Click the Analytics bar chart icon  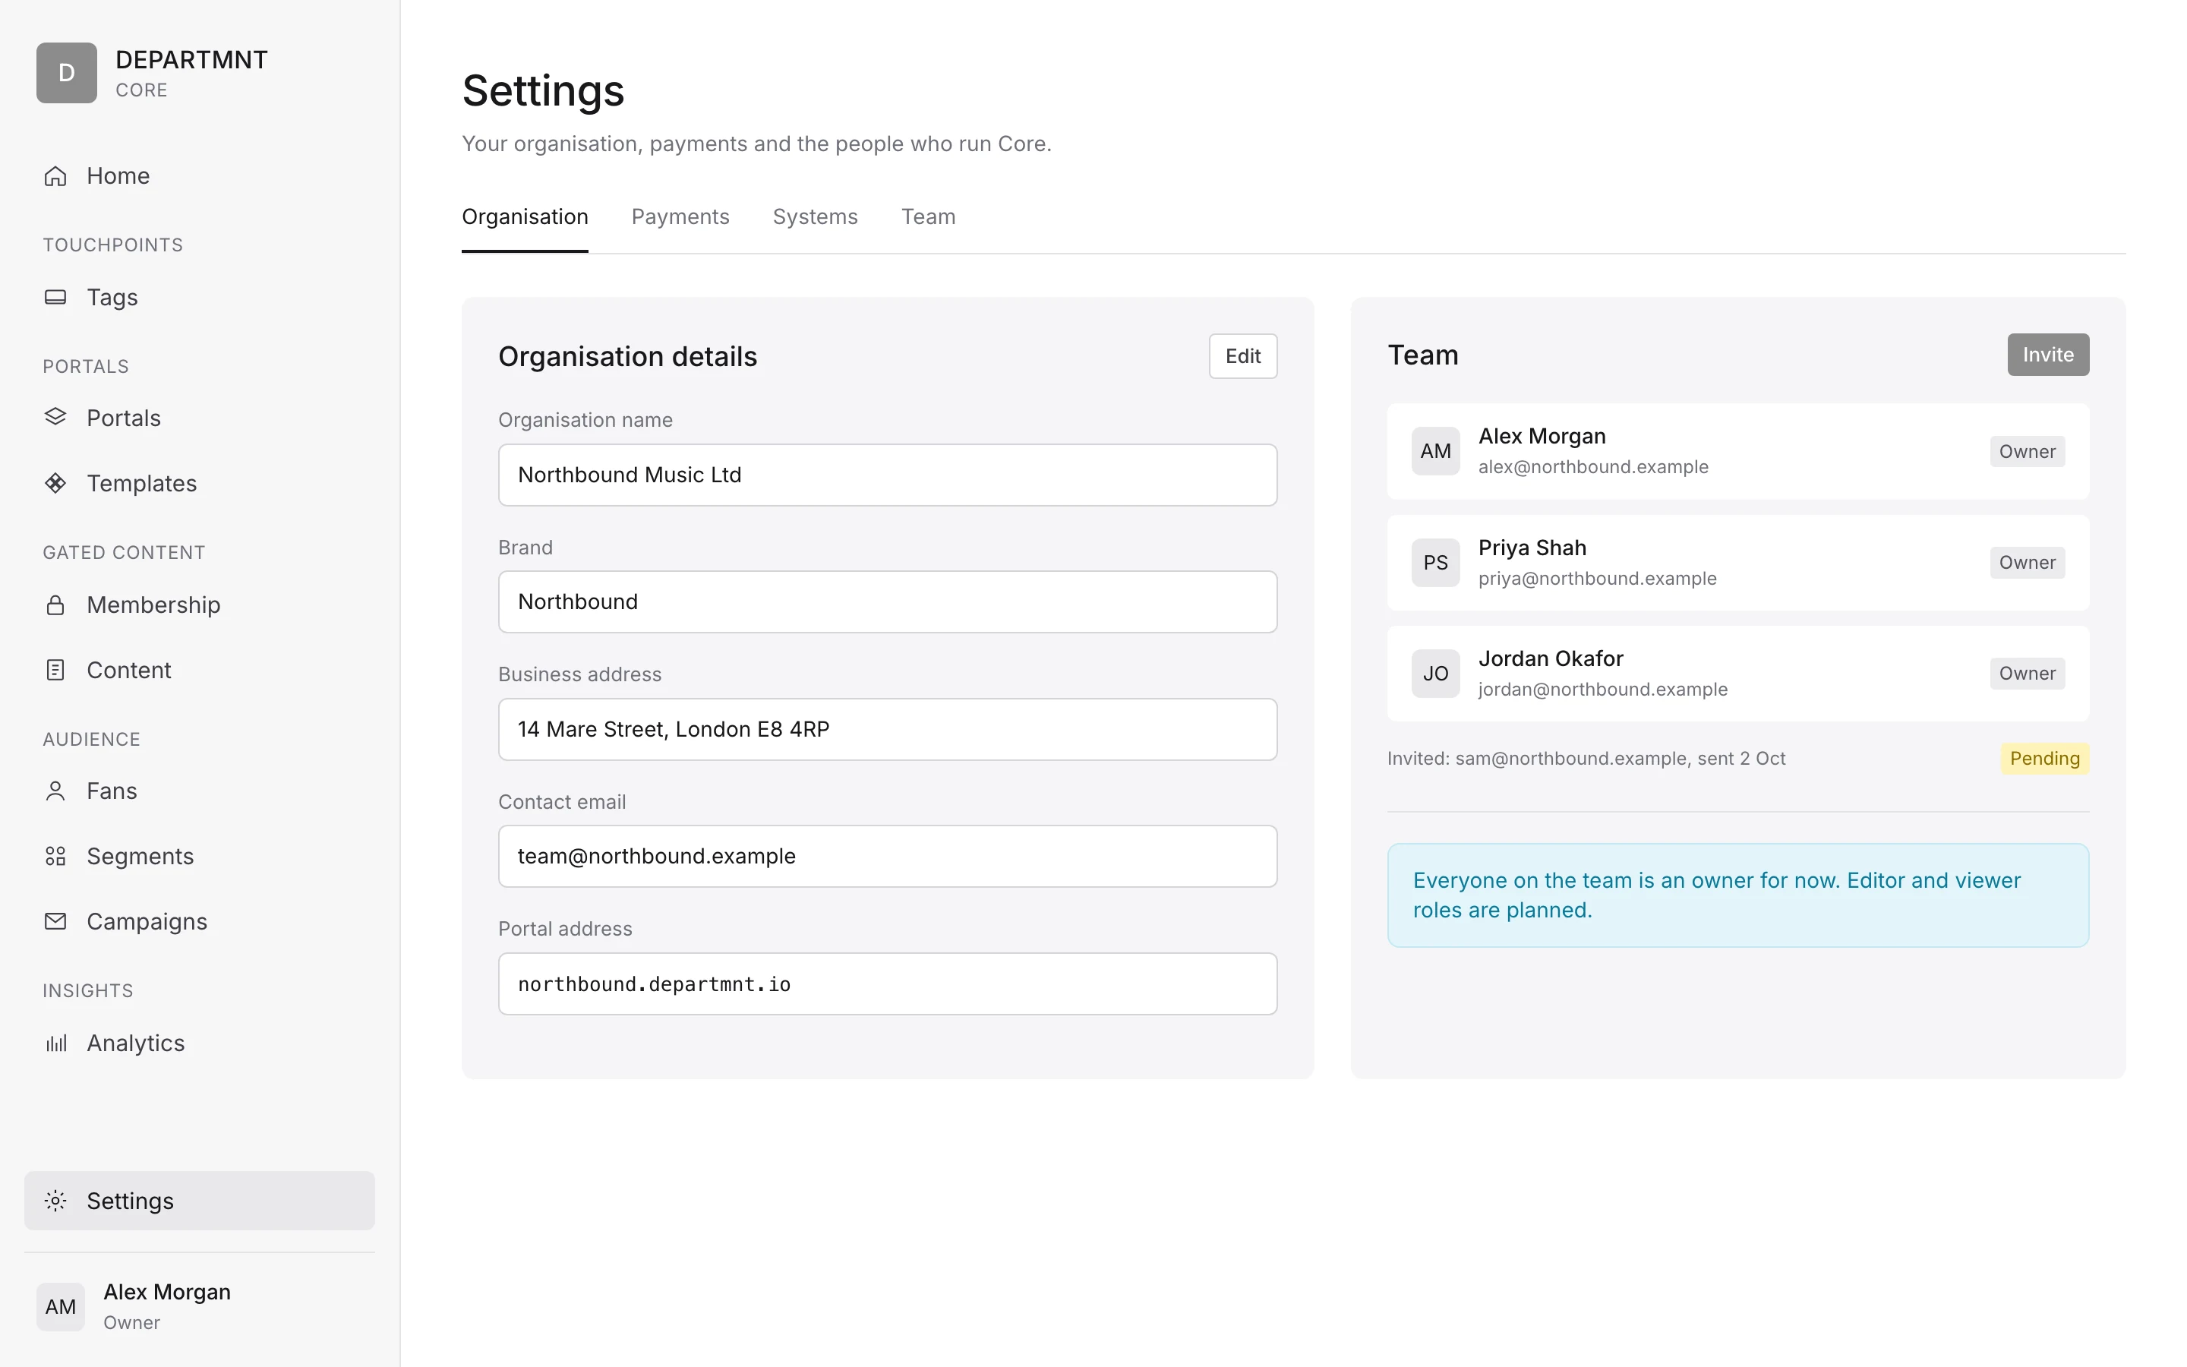[x=55, y=1043]
